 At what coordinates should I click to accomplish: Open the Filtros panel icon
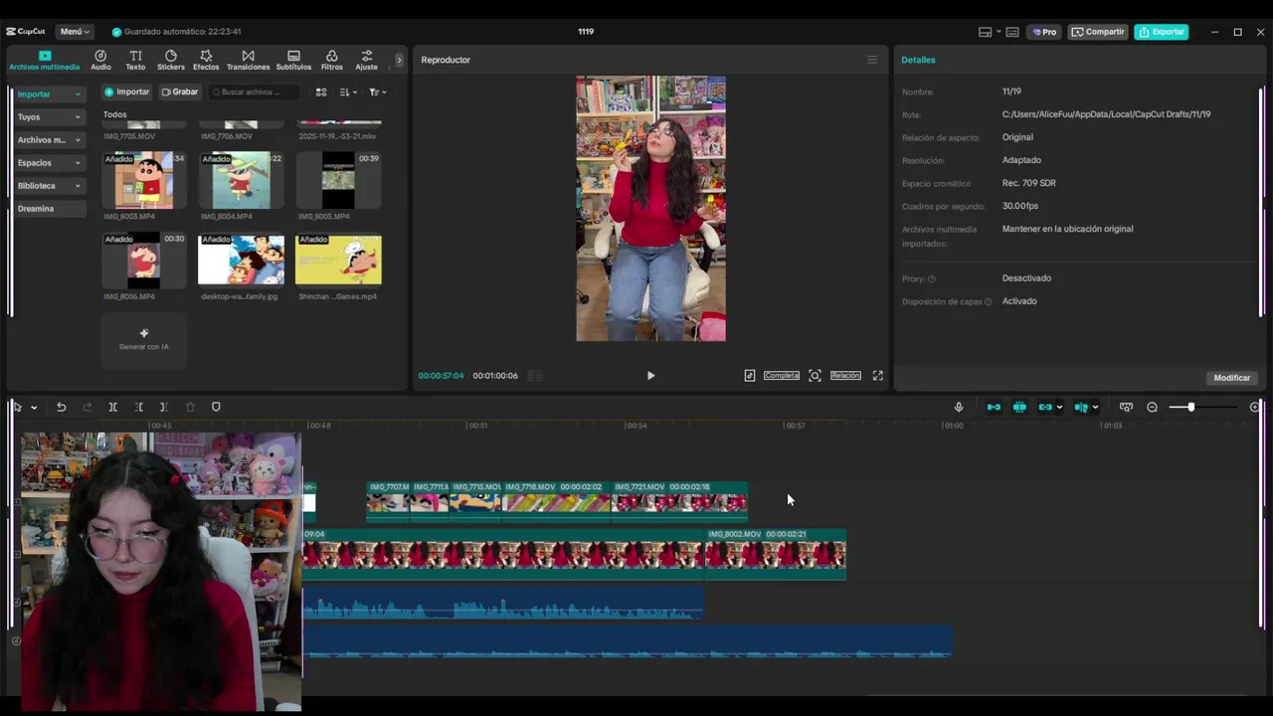[x=331, y=61]
